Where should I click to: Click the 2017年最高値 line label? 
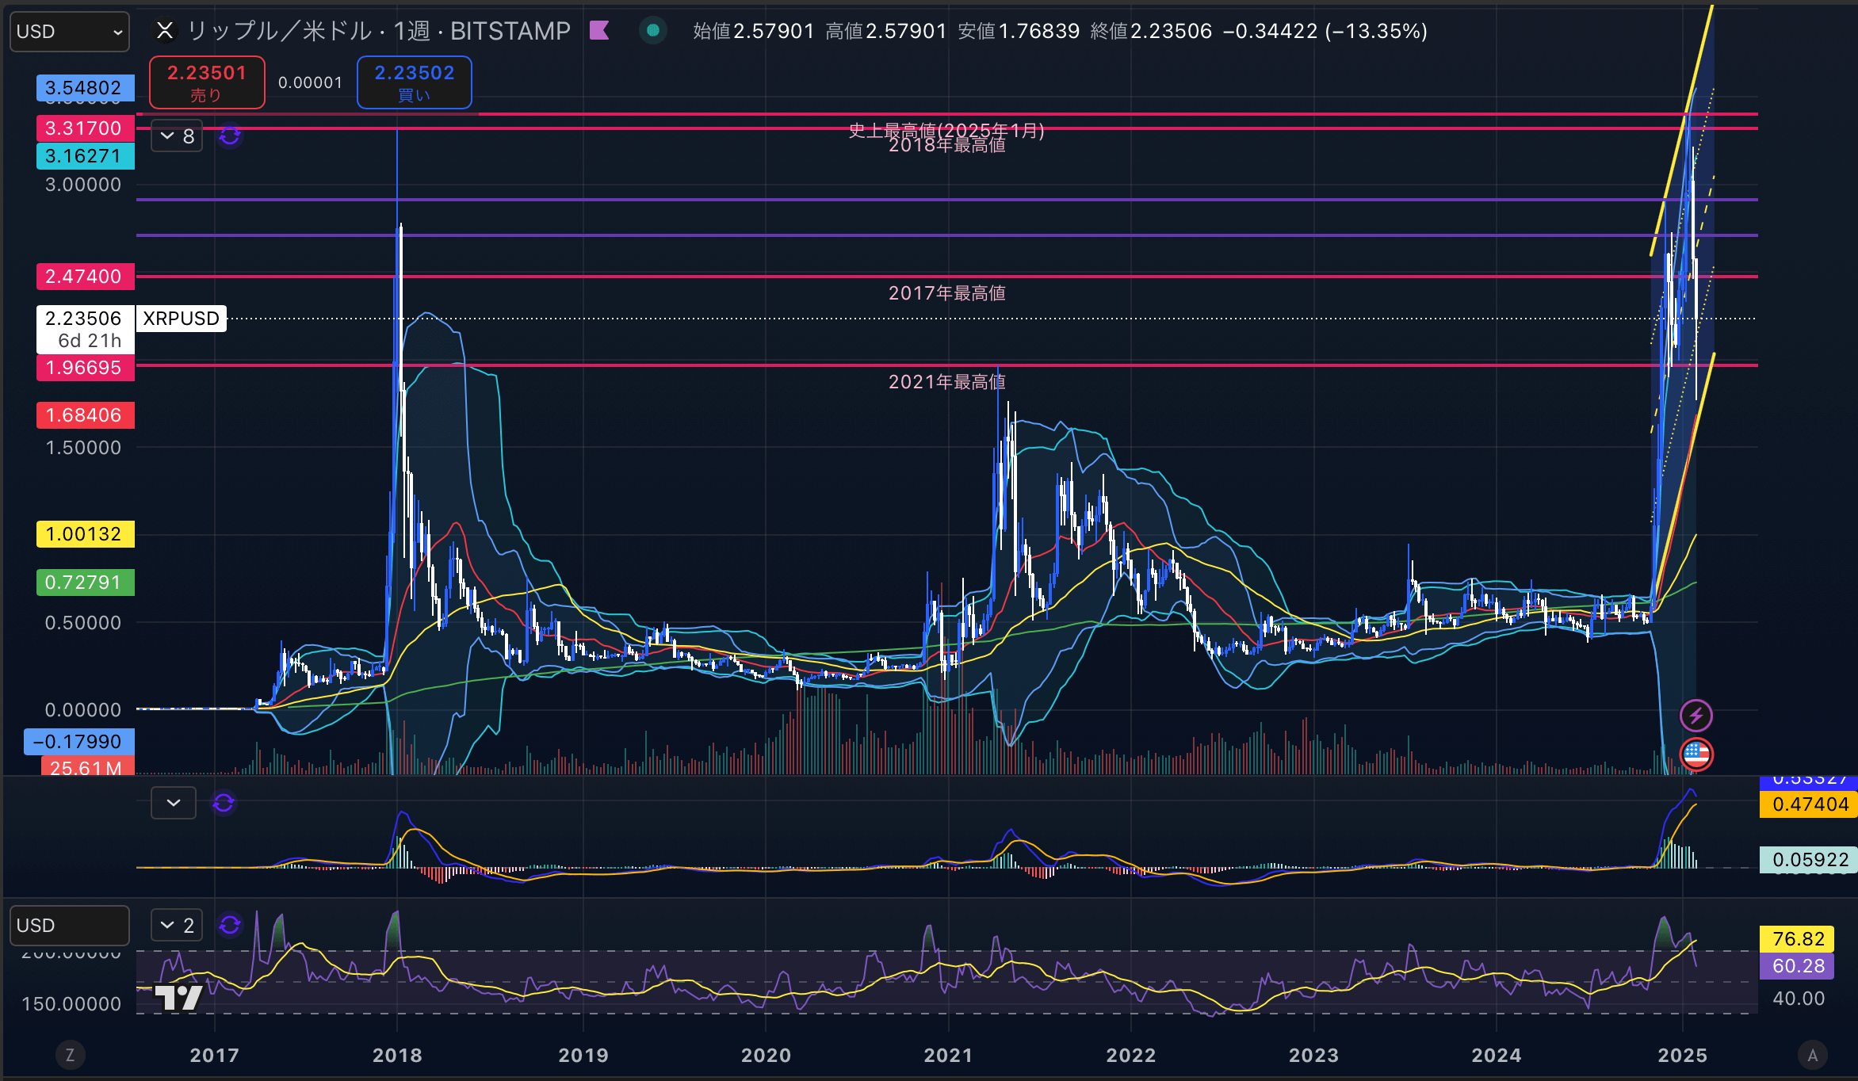(x=947, y=293)
